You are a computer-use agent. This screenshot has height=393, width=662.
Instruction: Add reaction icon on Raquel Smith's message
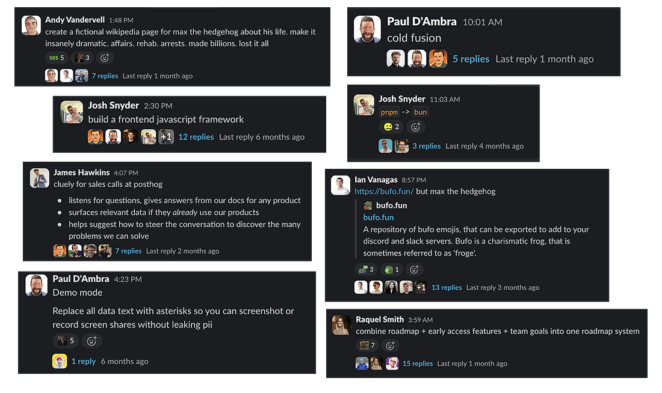pos(390,346)
